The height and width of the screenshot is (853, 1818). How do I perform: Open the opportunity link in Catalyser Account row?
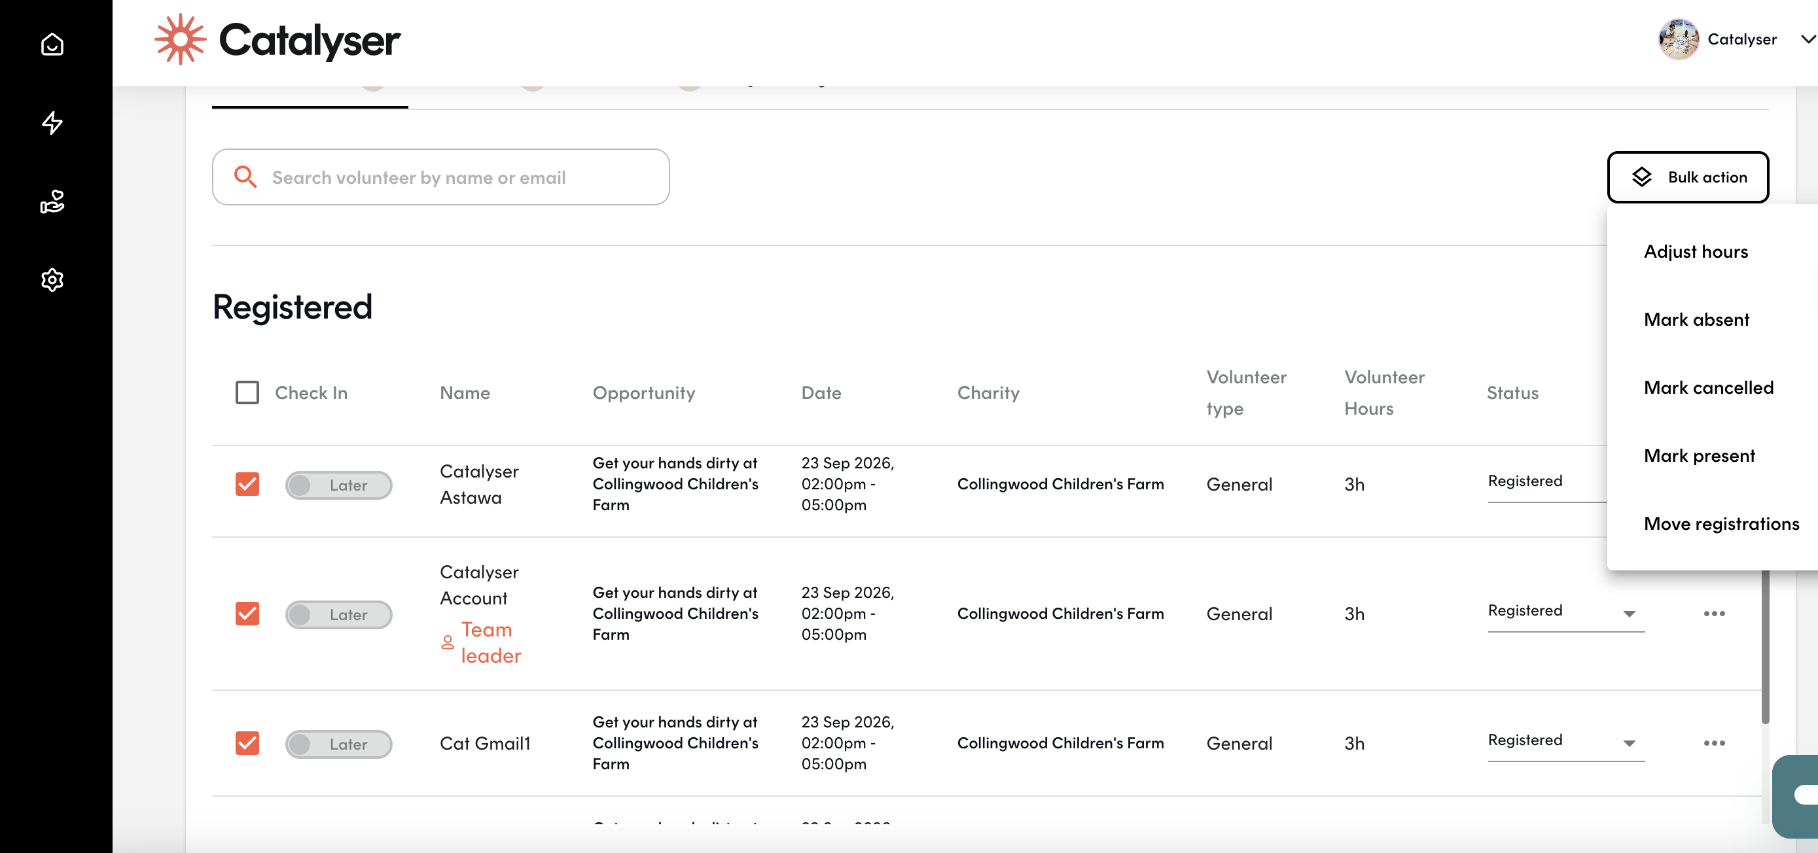pyautogui.click(x=675, y=614)
